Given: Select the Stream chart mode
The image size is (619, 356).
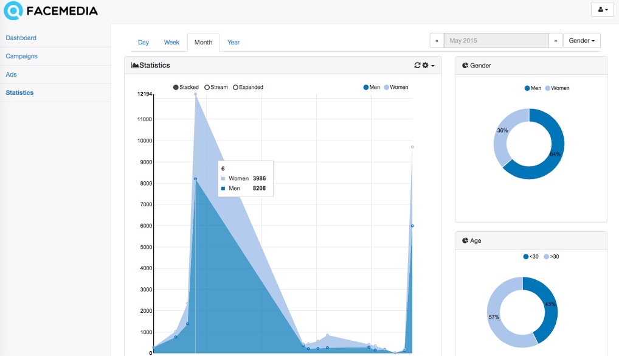Looking at the screenshot, I should (x=207, y=88).
